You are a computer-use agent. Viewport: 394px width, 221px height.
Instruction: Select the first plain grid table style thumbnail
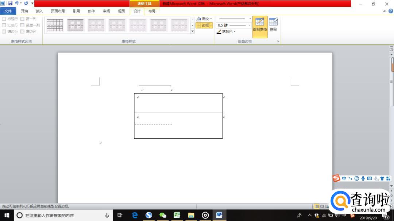coord(55,25)
